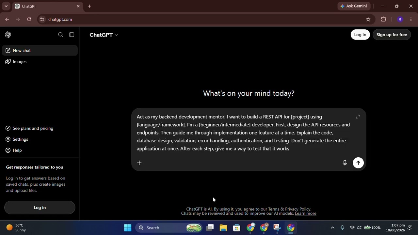Viewport: 418px width, 235px height.
Task: Click inside the prompt text box
Action: [243, 133]
